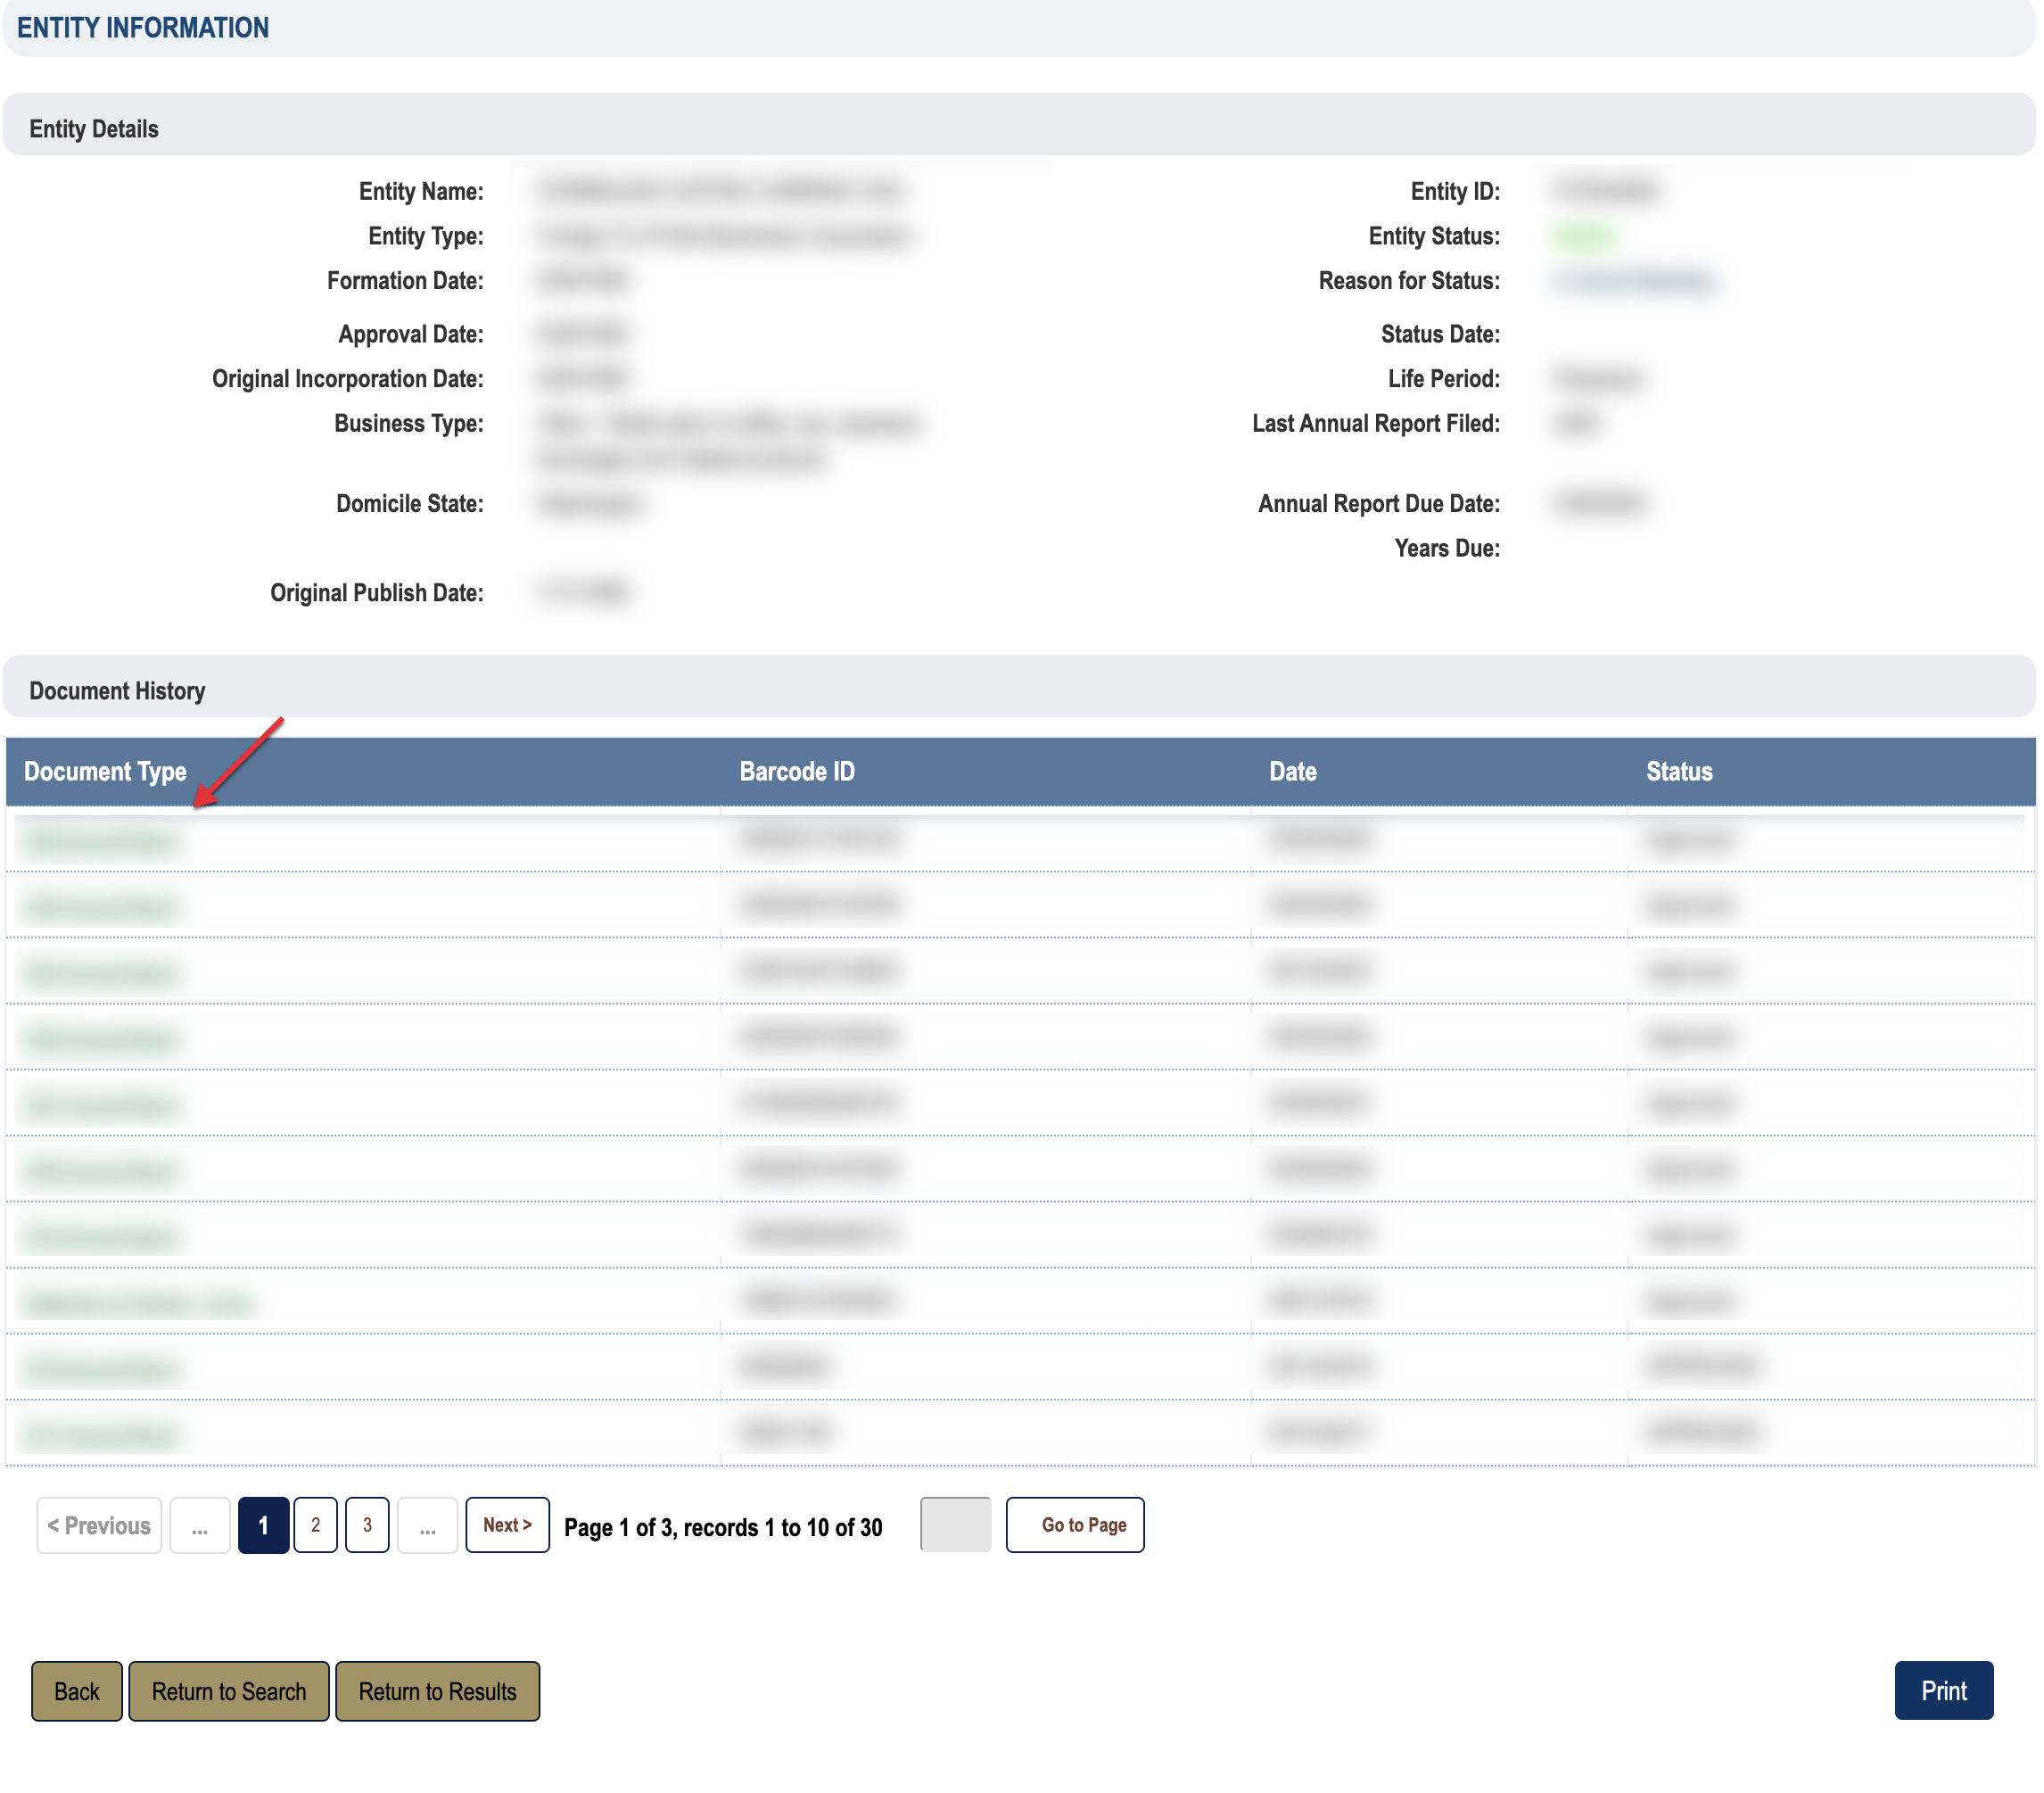Jump to page 3 of document history
The height and width of the screenshot is (1793, 2044).
(367, 1525)
